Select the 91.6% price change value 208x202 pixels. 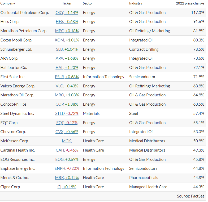pyautogui.click(x=198, y=22)
